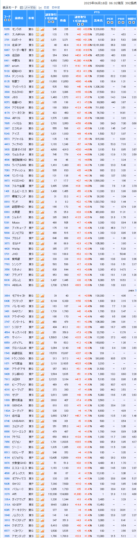Screen dimensions: 139x538
Task: Open stock code 4571 link
Action: 7,34
